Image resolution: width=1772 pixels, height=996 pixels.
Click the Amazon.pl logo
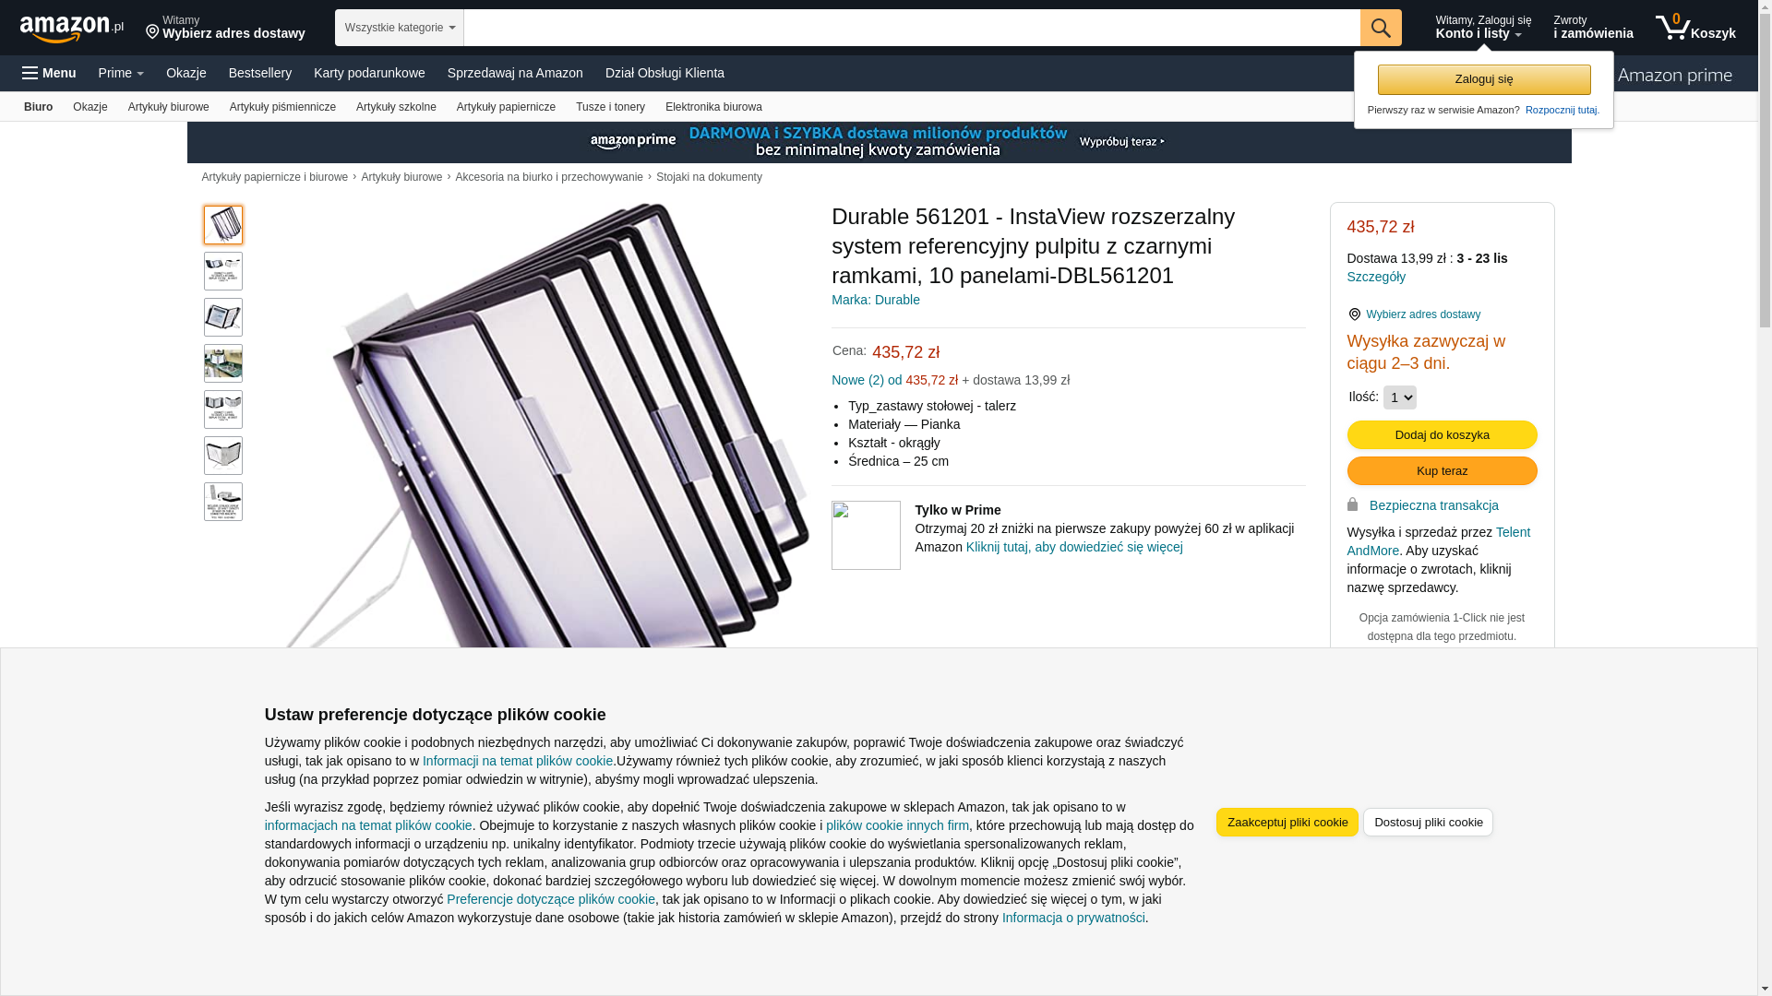tap(72, 29)
